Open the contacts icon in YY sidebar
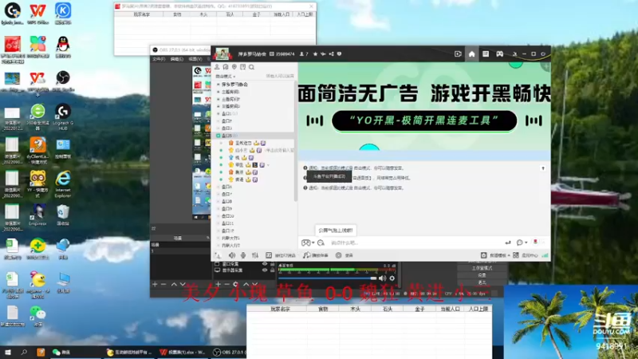 [217, 67]
